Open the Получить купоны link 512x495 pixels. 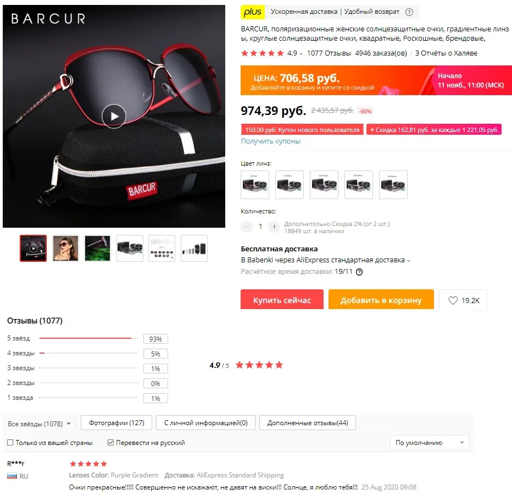(270, 141)
